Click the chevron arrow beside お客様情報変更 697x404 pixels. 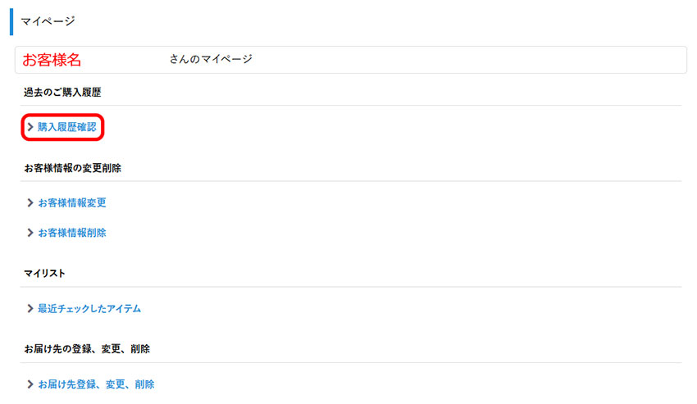pyautogui.click(x=30, y=202)
